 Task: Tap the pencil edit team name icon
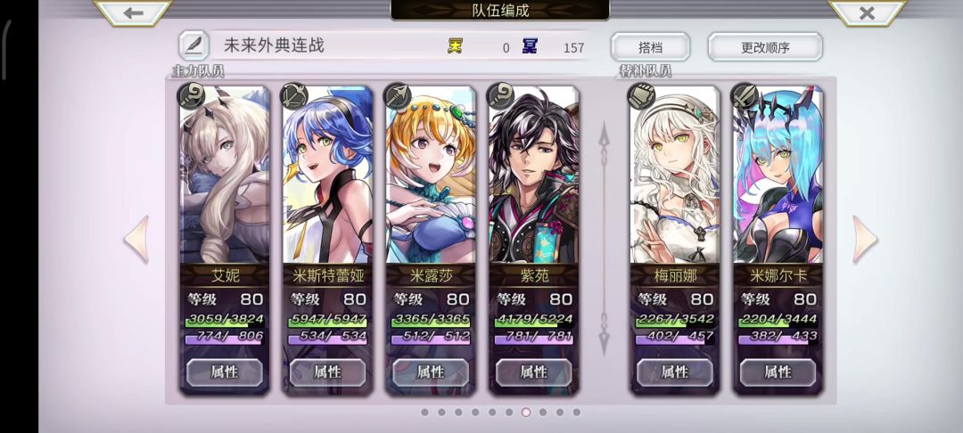193,45
